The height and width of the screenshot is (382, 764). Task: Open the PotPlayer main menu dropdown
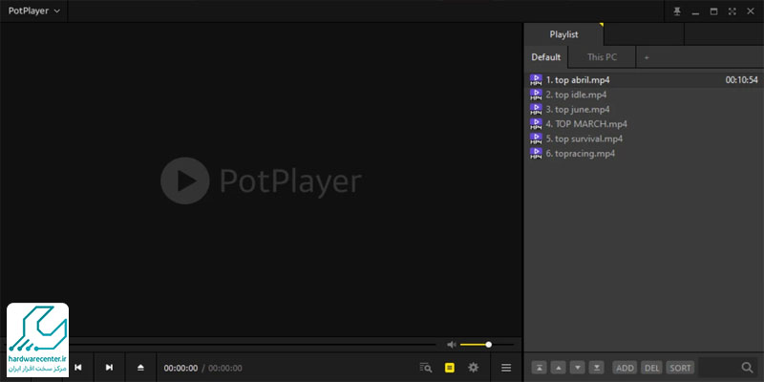[x=34, y=11]
